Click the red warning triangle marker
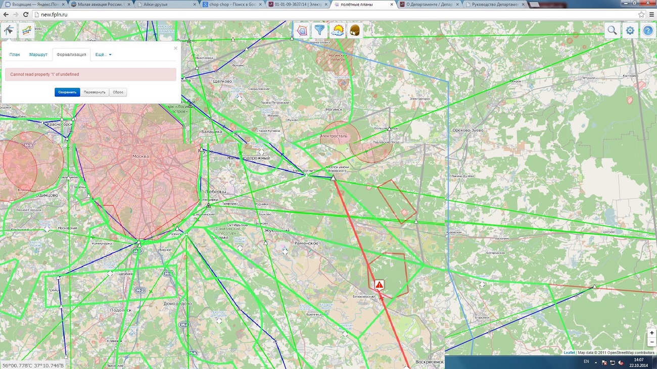Screen dimensions: 657x369 [380, 285]
